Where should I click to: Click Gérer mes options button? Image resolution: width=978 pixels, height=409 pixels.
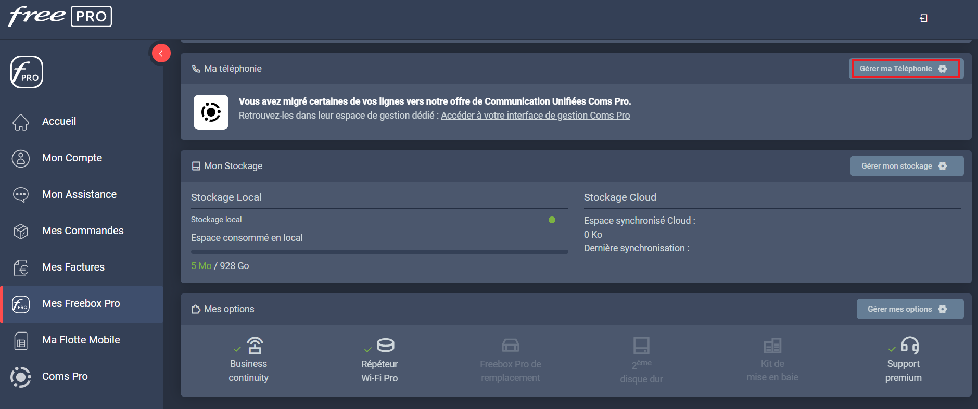click(x=910, y=309)
